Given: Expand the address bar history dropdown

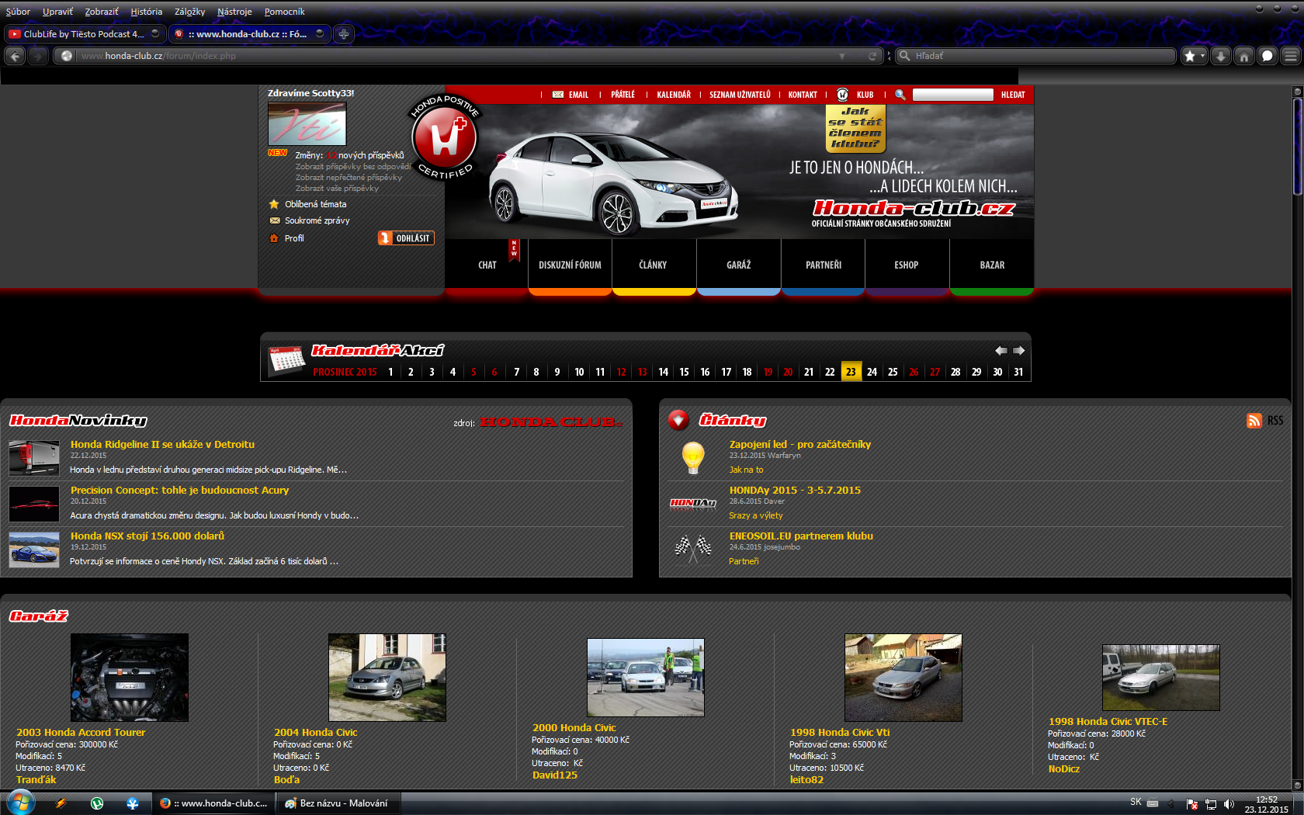Looking at the screenshot, I should 842,56.
